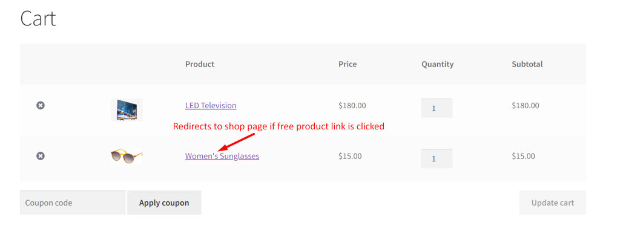Focus the LED Television quantity field
Screen dimensions: 620x240
tap(437, 108)
